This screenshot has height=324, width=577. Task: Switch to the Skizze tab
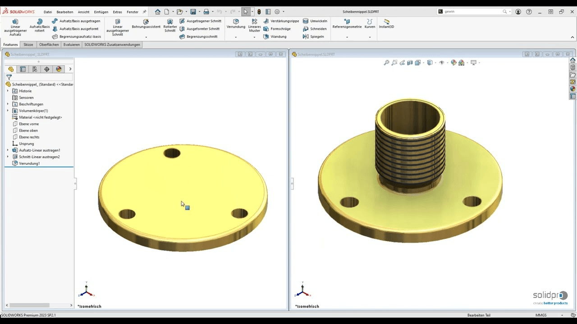click(28, 44)
